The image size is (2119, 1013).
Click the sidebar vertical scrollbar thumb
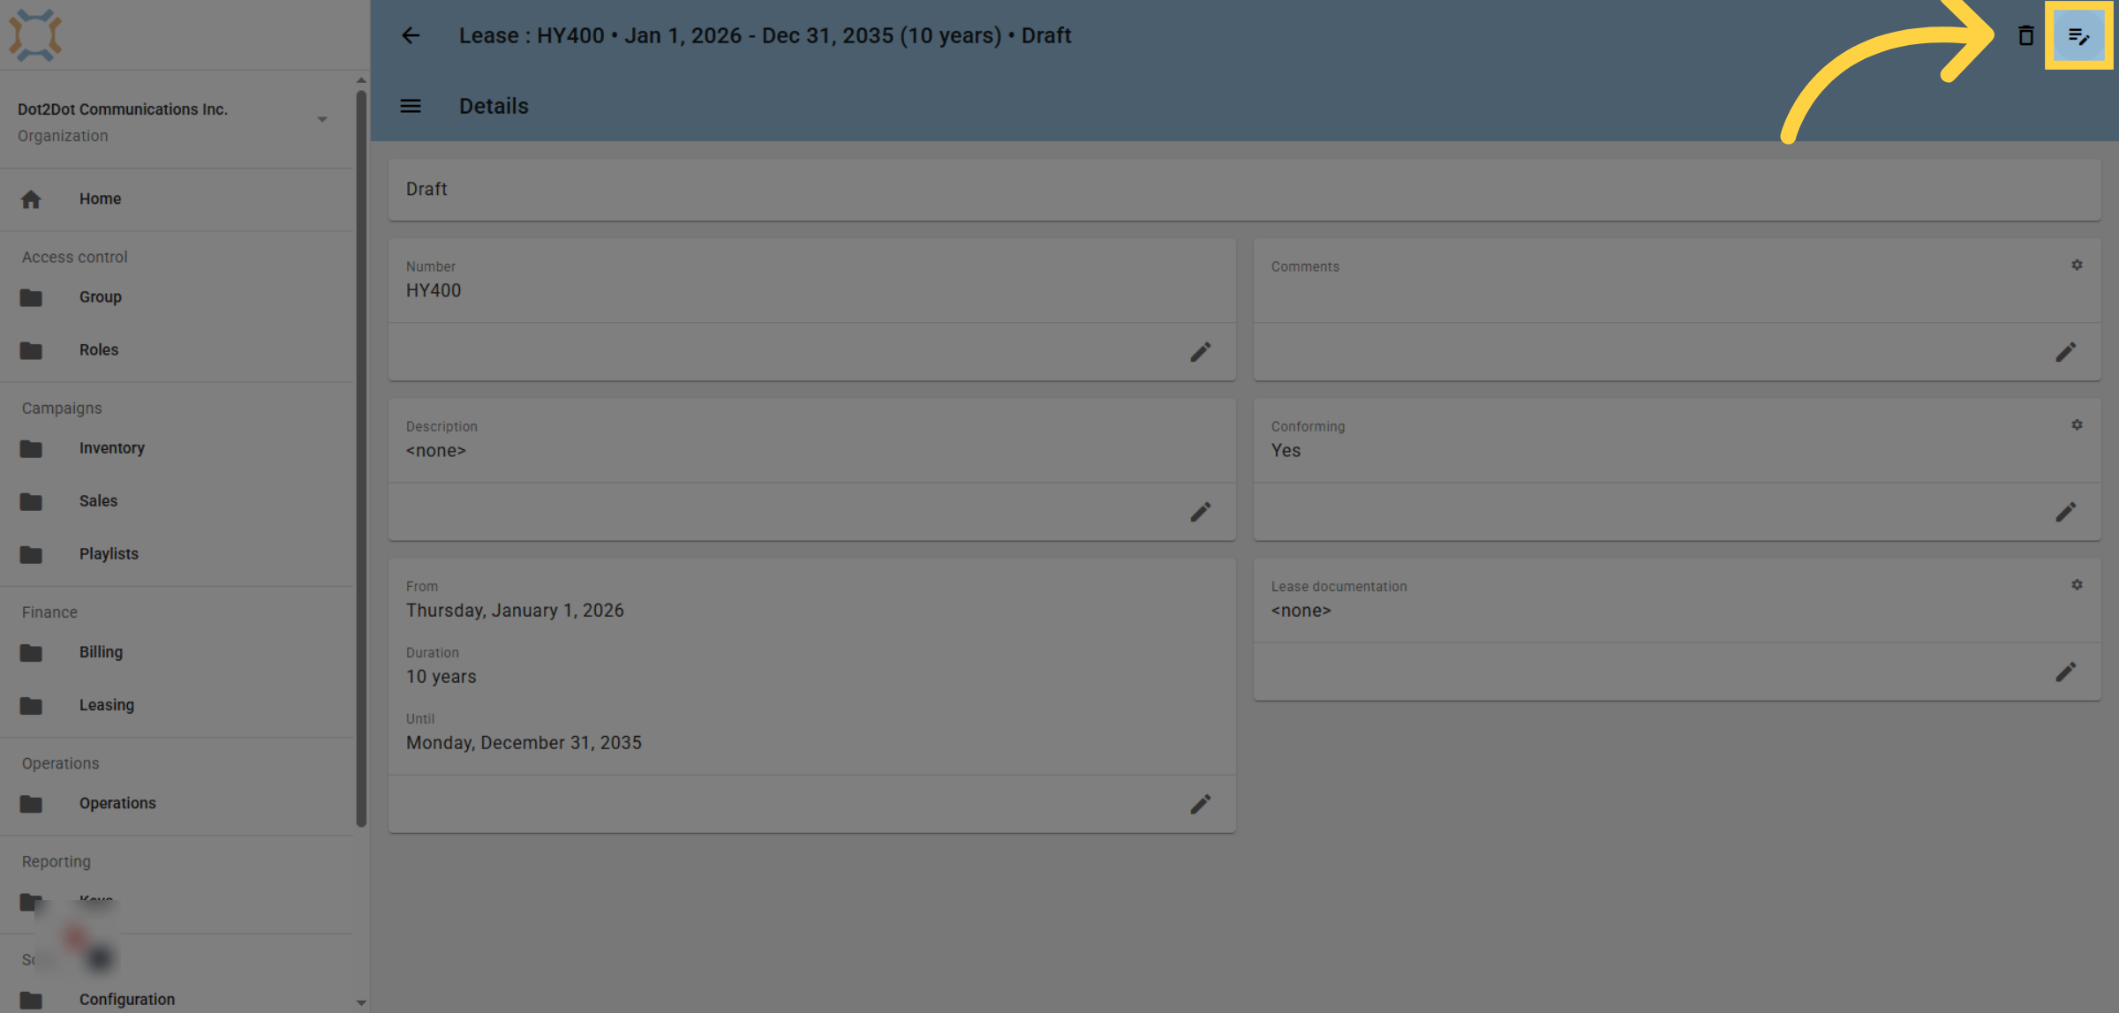point(361,459)
